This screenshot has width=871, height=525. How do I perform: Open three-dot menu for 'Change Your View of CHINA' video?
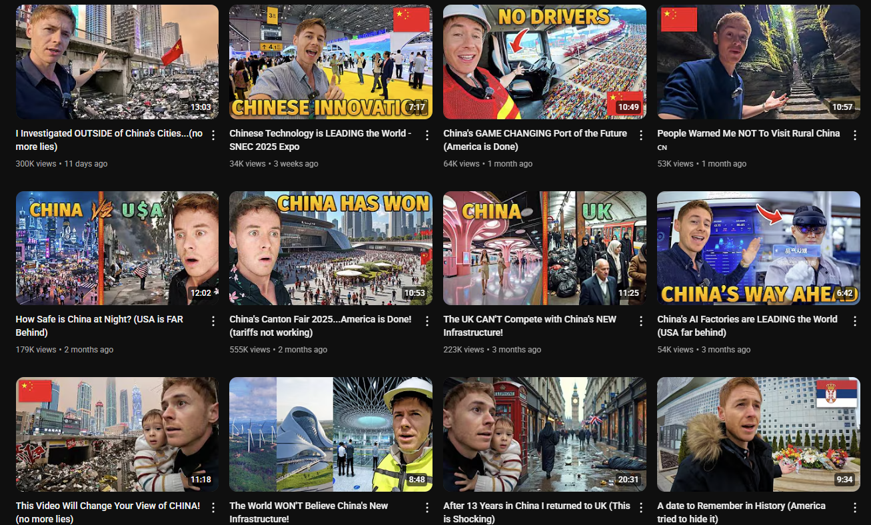click(x=213, y=508)
